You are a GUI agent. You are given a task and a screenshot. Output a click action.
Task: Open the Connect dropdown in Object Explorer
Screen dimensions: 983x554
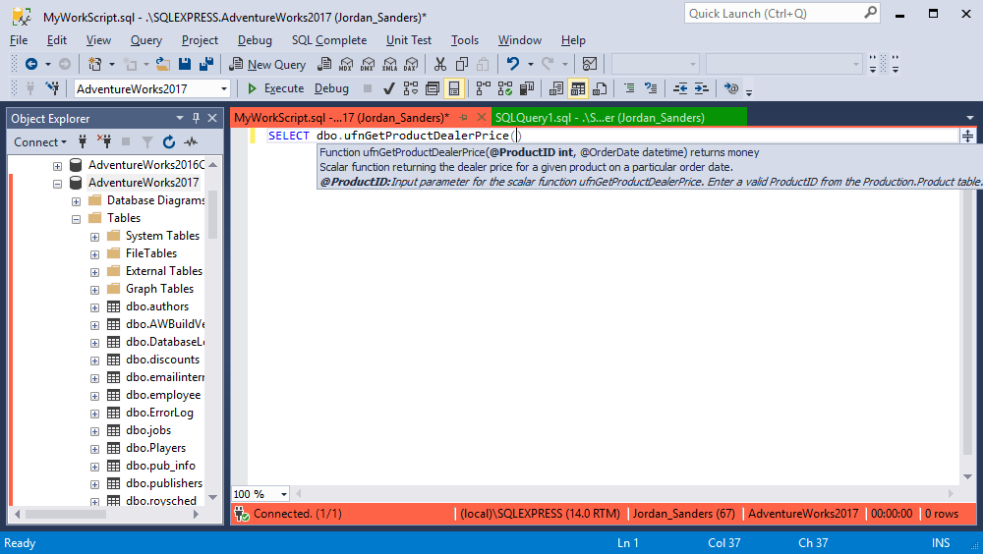pos(40,142)
